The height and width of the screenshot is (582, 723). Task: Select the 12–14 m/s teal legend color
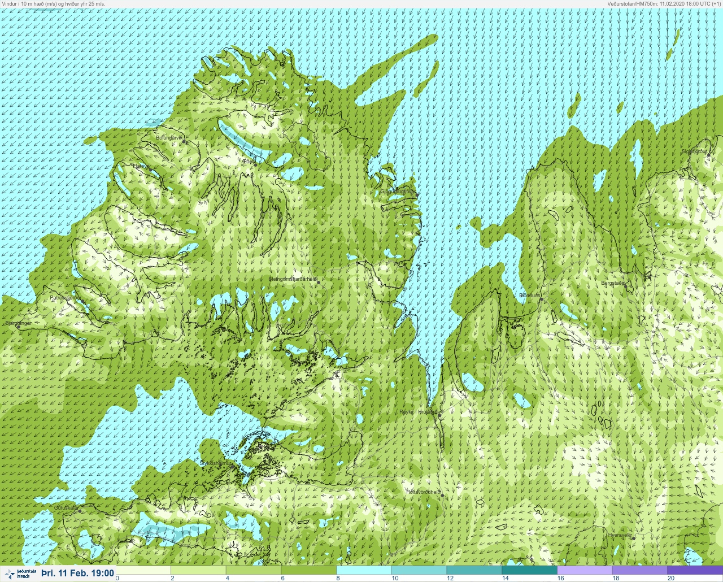click(475, 570)
